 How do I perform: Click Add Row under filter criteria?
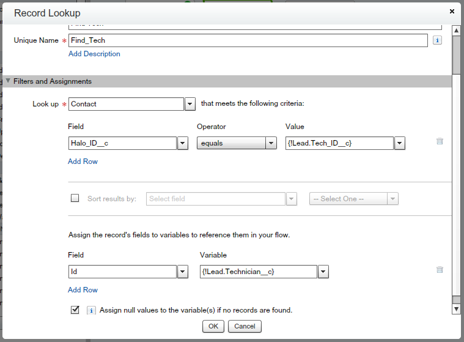(83, 162)
